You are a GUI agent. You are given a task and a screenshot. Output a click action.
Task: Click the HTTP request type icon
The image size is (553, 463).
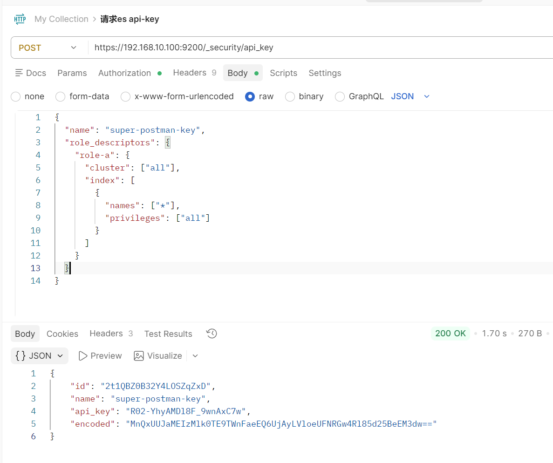pos(20,19)
